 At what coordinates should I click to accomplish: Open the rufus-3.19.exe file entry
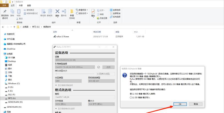(x=63, y=36)
